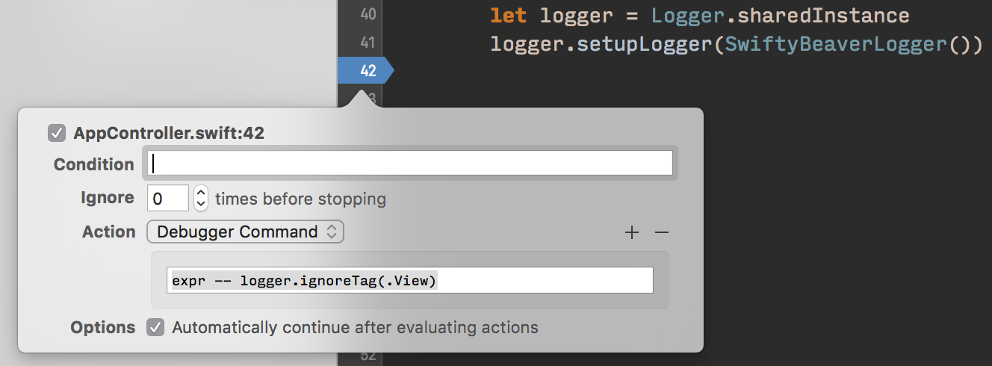Add a breakpoint action with plus button
This screenshot has height=366, width=992.
click(x=632, y=232)
